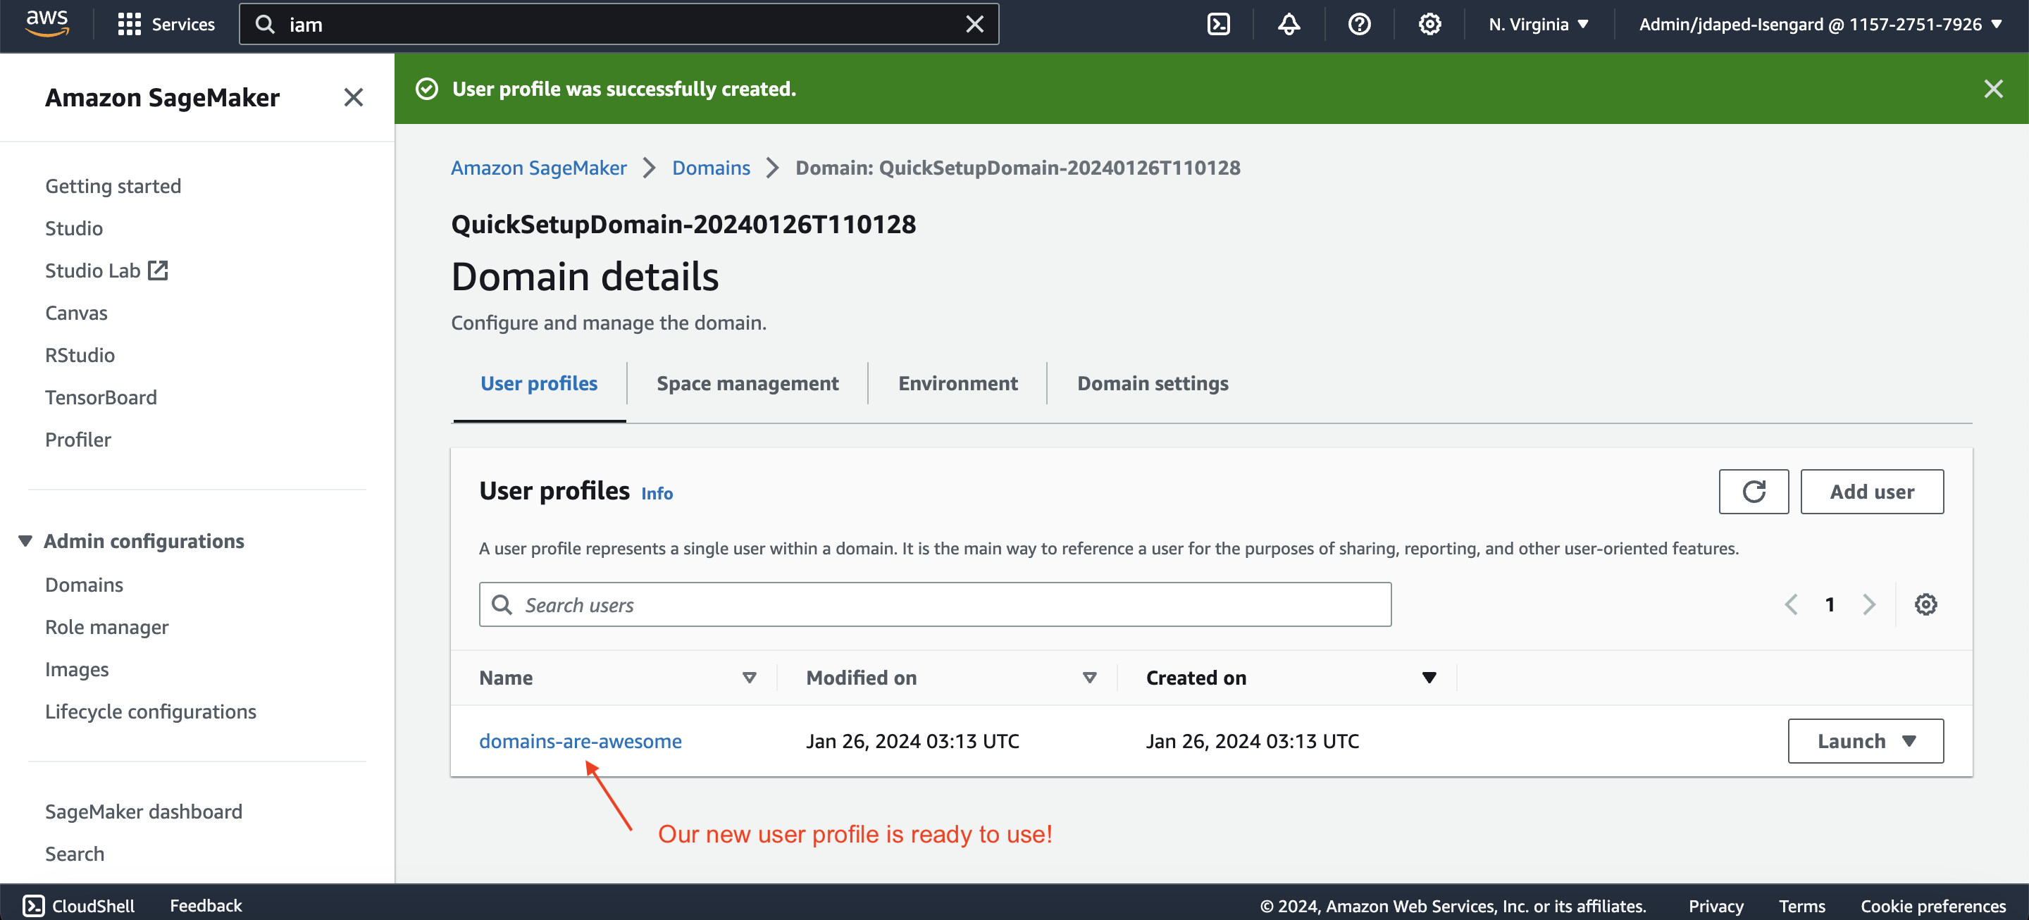Open console settings gear in top bar

pos(1429,25)
